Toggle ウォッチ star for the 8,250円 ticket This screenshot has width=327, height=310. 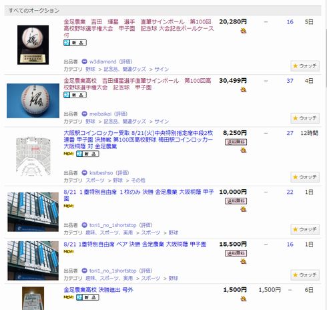tap(305, 177)
